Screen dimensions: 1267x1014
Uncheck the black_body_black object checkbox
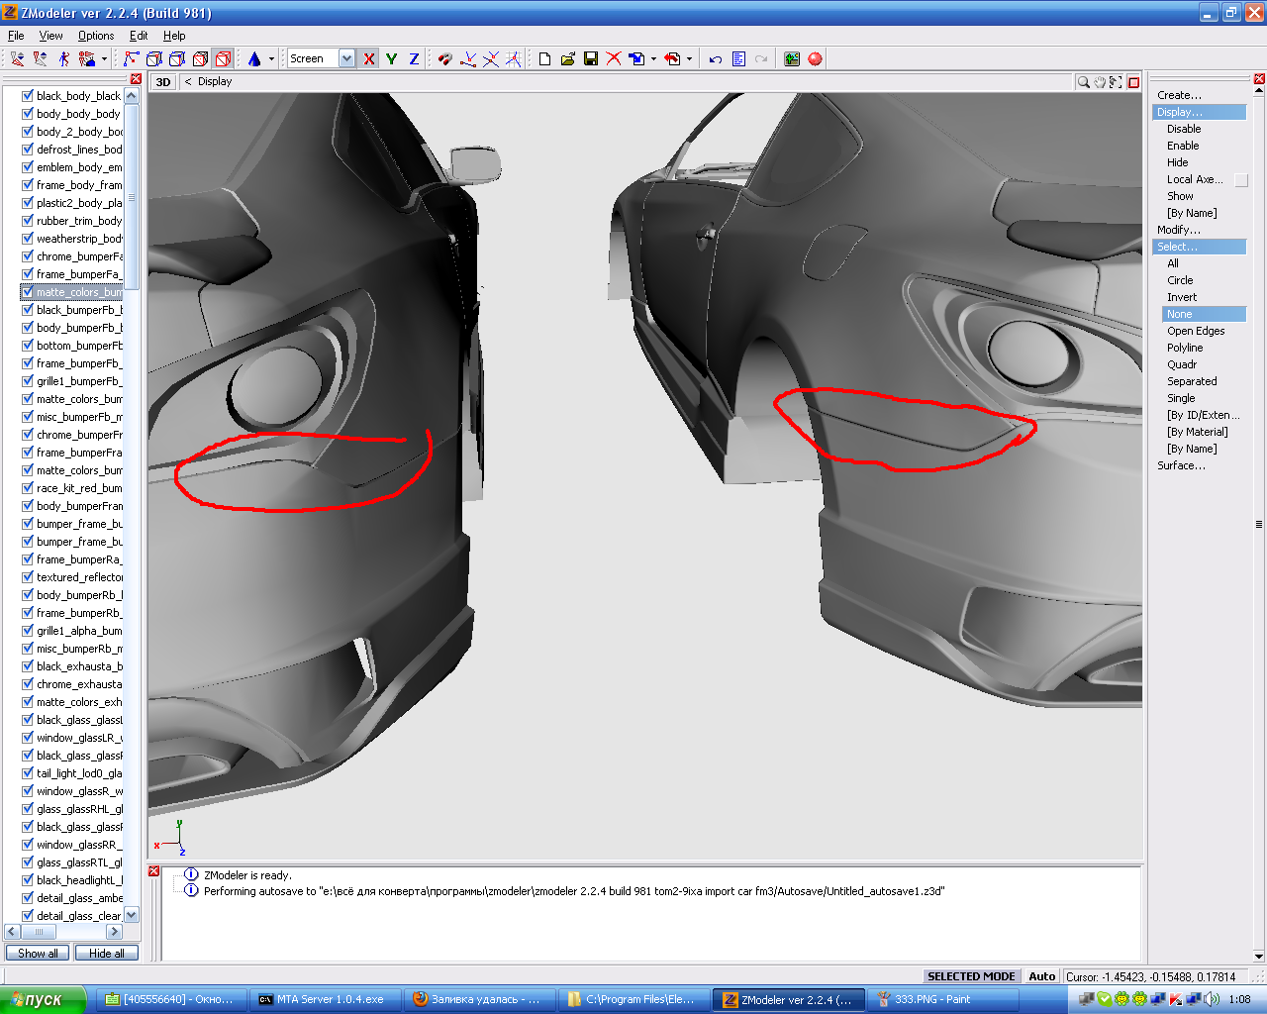28,96
